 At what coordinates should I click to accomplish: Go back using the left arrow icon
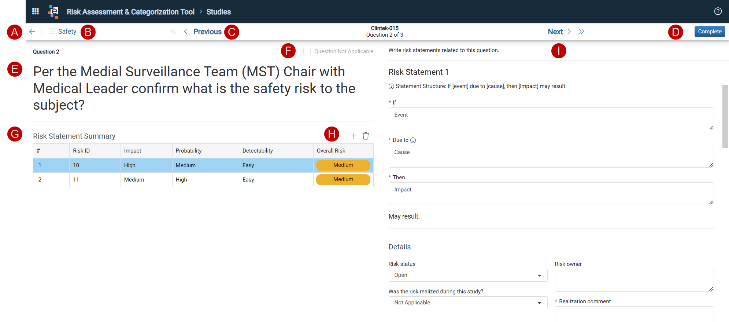point(32,32)
